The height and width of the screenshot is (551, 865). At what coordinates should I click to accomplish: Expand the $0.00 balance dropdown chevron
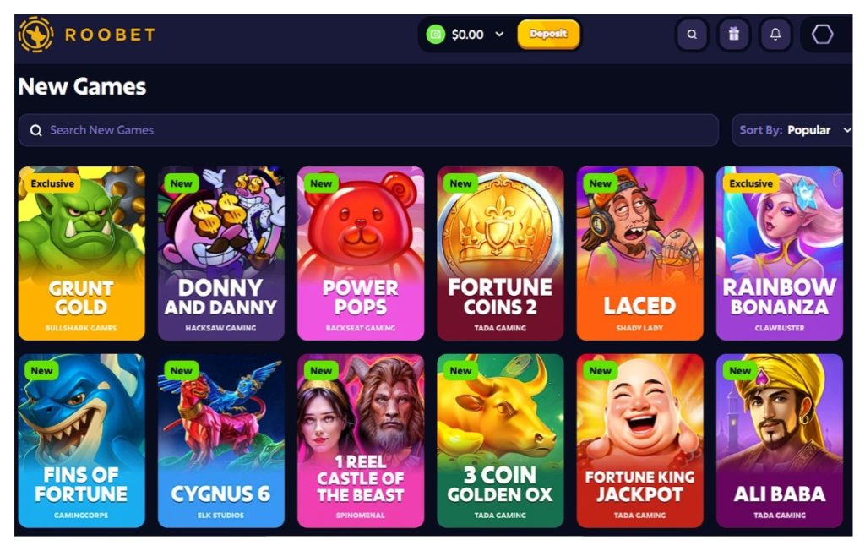coord(499,35)
